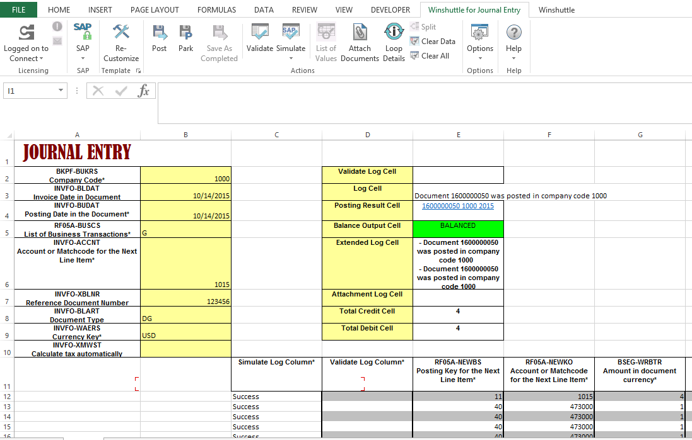
Task: Select the Success cell in row 12
Action: [277, 397]
